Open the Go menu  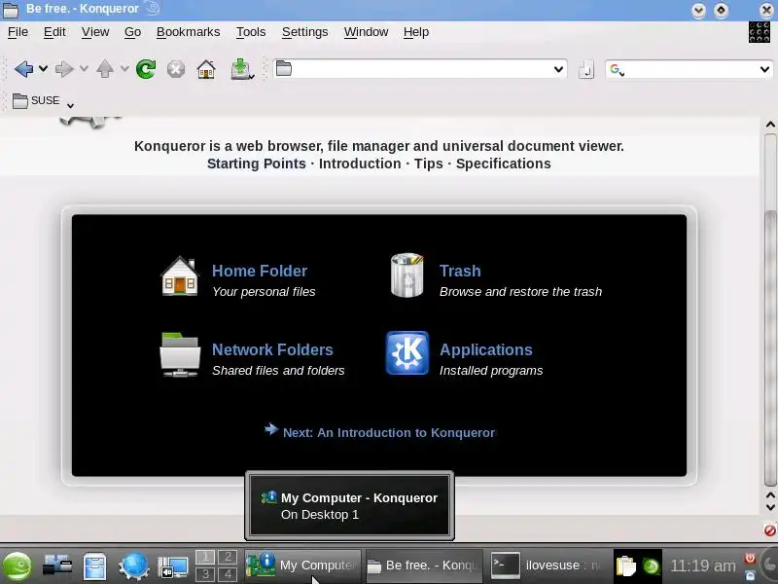pos(132,32)
